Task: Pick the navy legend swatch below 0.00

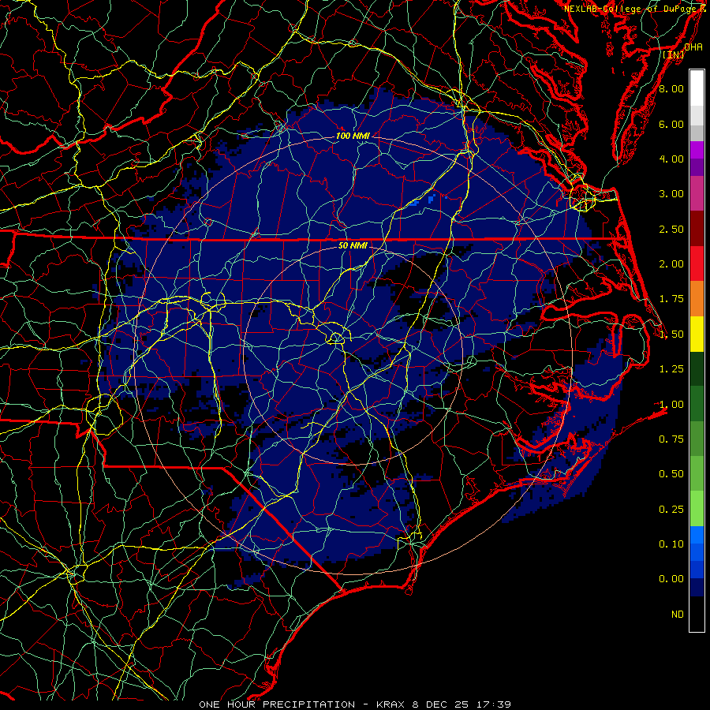Action: pos(697,587)
